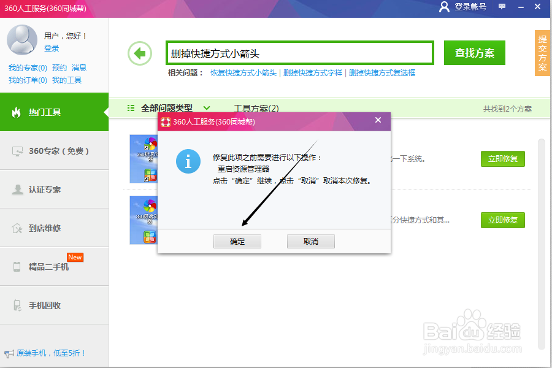Select the 热门工具 flame icon in sidebar

click(x=17, y=112)
